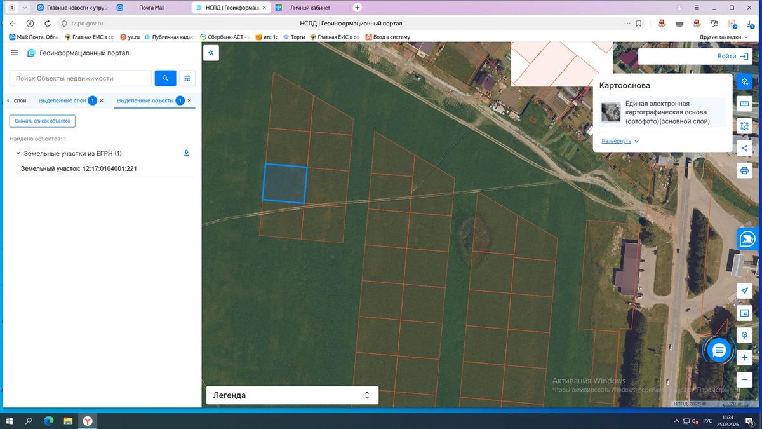Download the Земельные участки из ЕГРН list
Viewport: 762px width, 429px height.
coord(187,153)
